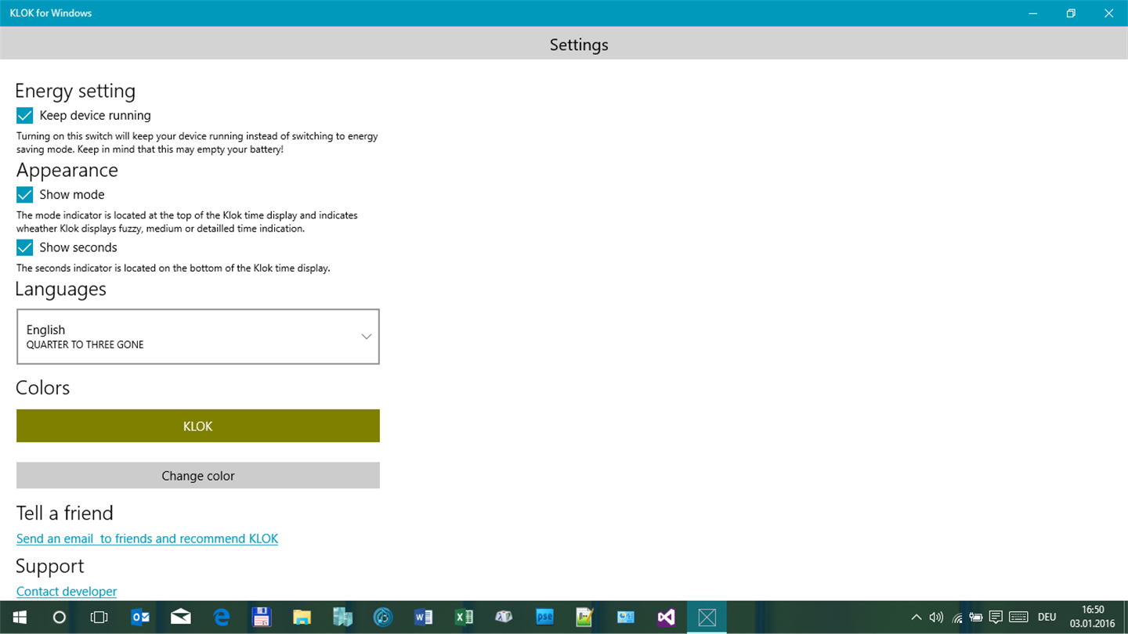
Task: Open the touch keyboard tray icon
Action: point(1018,618)
